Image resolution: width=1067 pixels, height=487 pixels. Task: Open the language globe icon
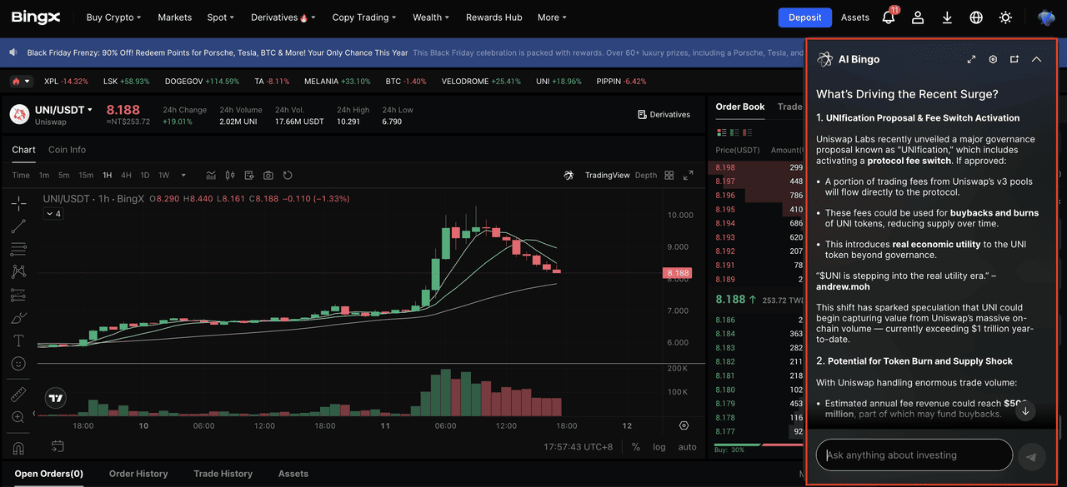pos(976,17)
